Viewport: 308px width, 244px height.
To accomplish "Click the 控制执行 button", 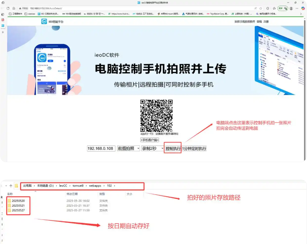I will click(173, 149).
